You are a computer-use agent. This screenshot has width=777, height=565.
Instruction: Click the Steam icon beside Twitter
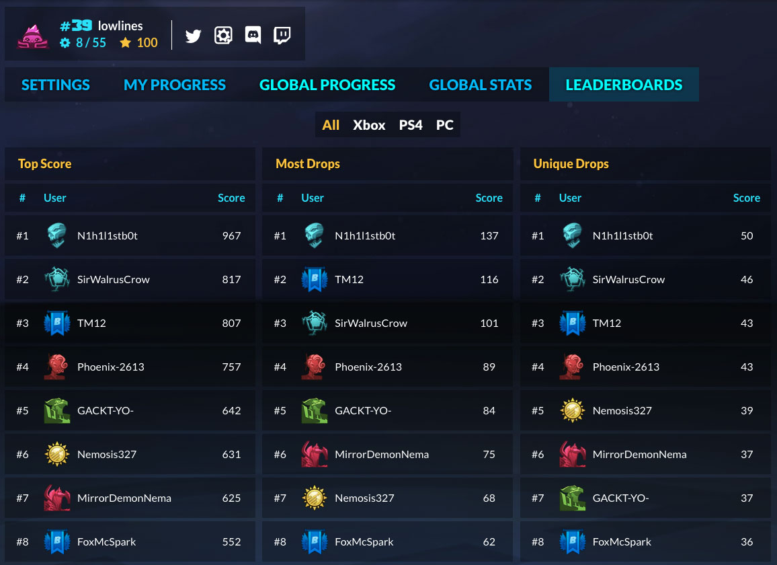coord(223,36)
